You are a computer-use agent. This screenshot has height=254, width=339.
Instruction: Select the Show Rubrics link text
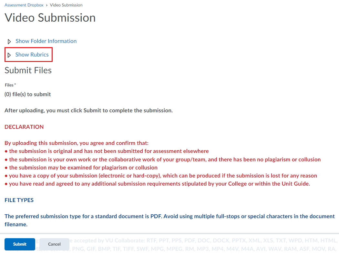(x=32, y=55)
